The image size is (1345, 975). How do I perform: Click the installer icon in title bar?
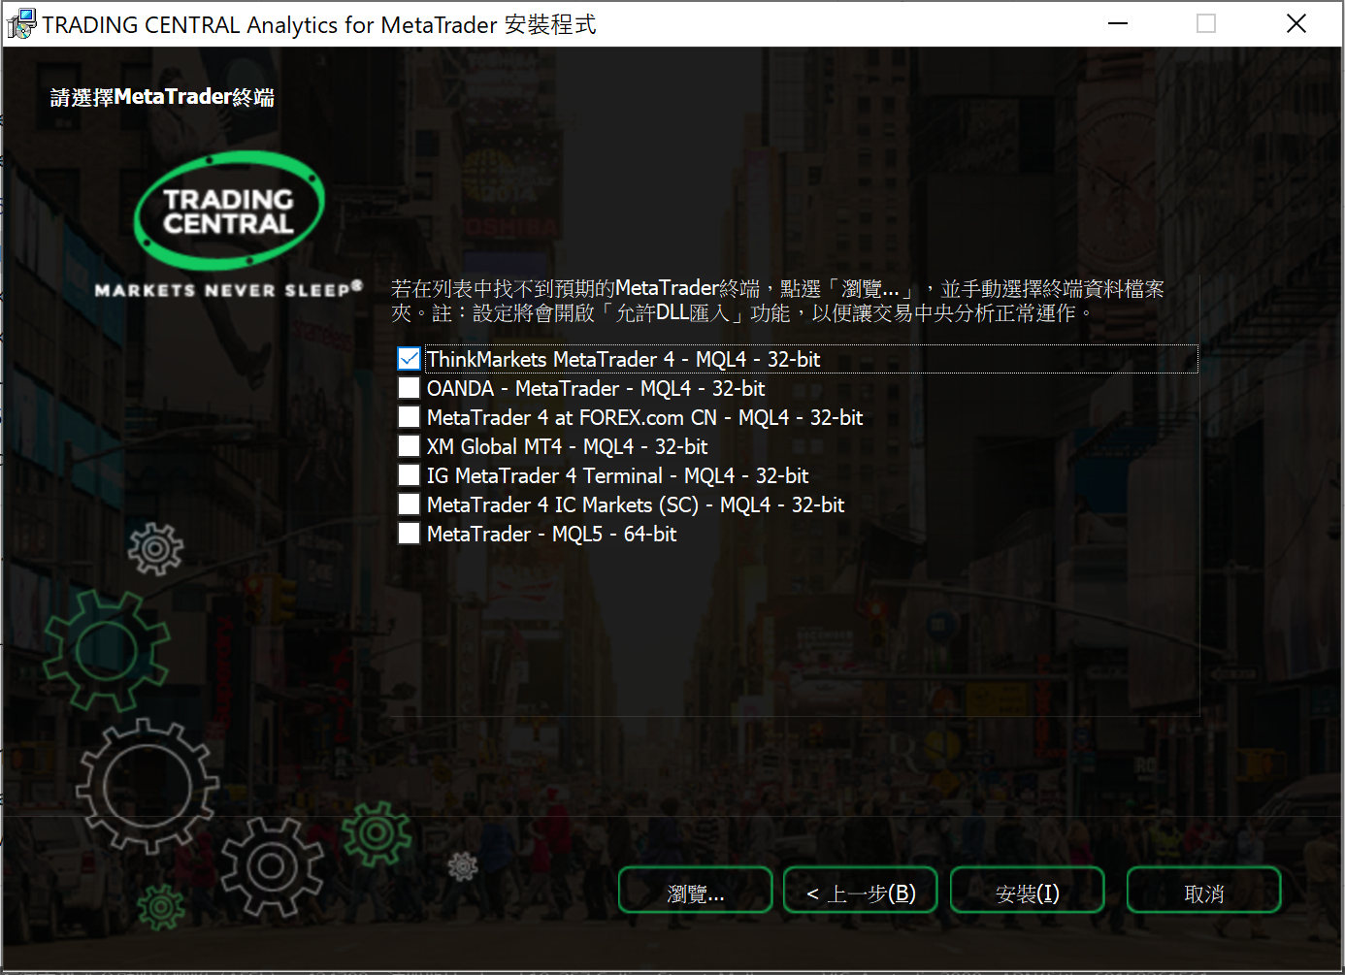pyautogui.click(x=21, y=24)
